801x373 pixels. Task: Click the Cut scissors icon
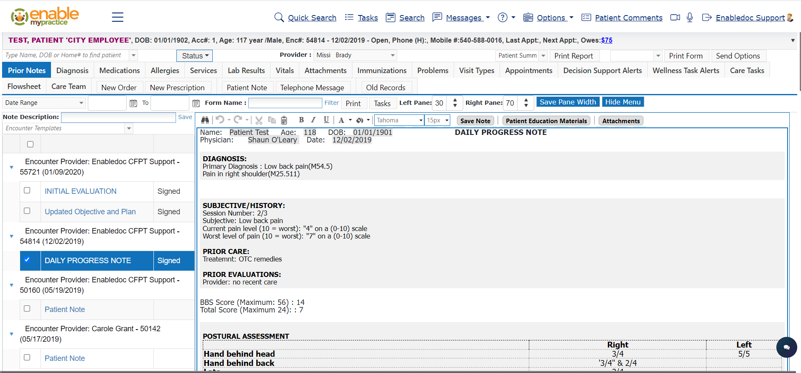click(x=259, y=120)
